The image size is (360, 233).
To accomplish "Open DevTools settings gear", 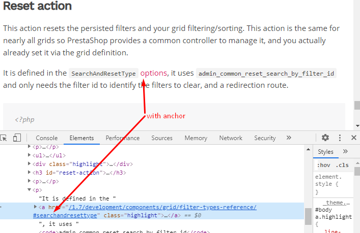I will (x=325, y=138).
